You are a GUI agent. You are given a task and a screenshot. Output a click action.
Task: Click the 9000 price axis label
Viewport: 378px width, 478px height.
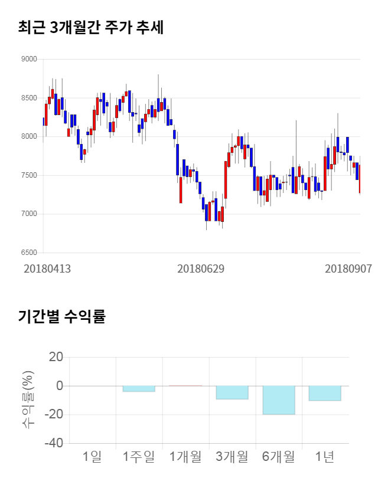[29, 59]
